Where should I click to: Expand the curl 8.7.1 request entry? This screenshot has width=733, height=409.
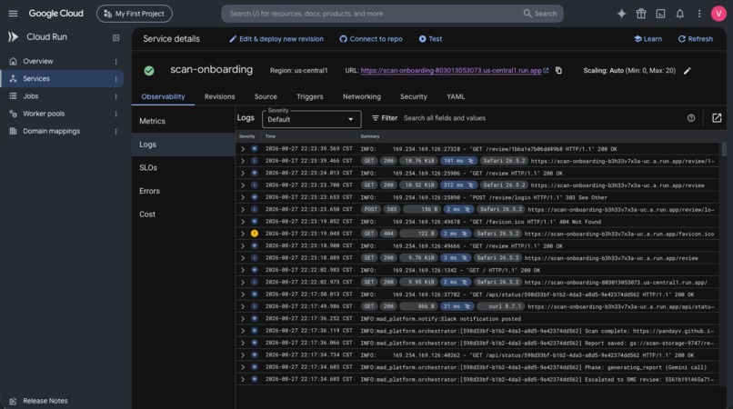tap(243, 306)
